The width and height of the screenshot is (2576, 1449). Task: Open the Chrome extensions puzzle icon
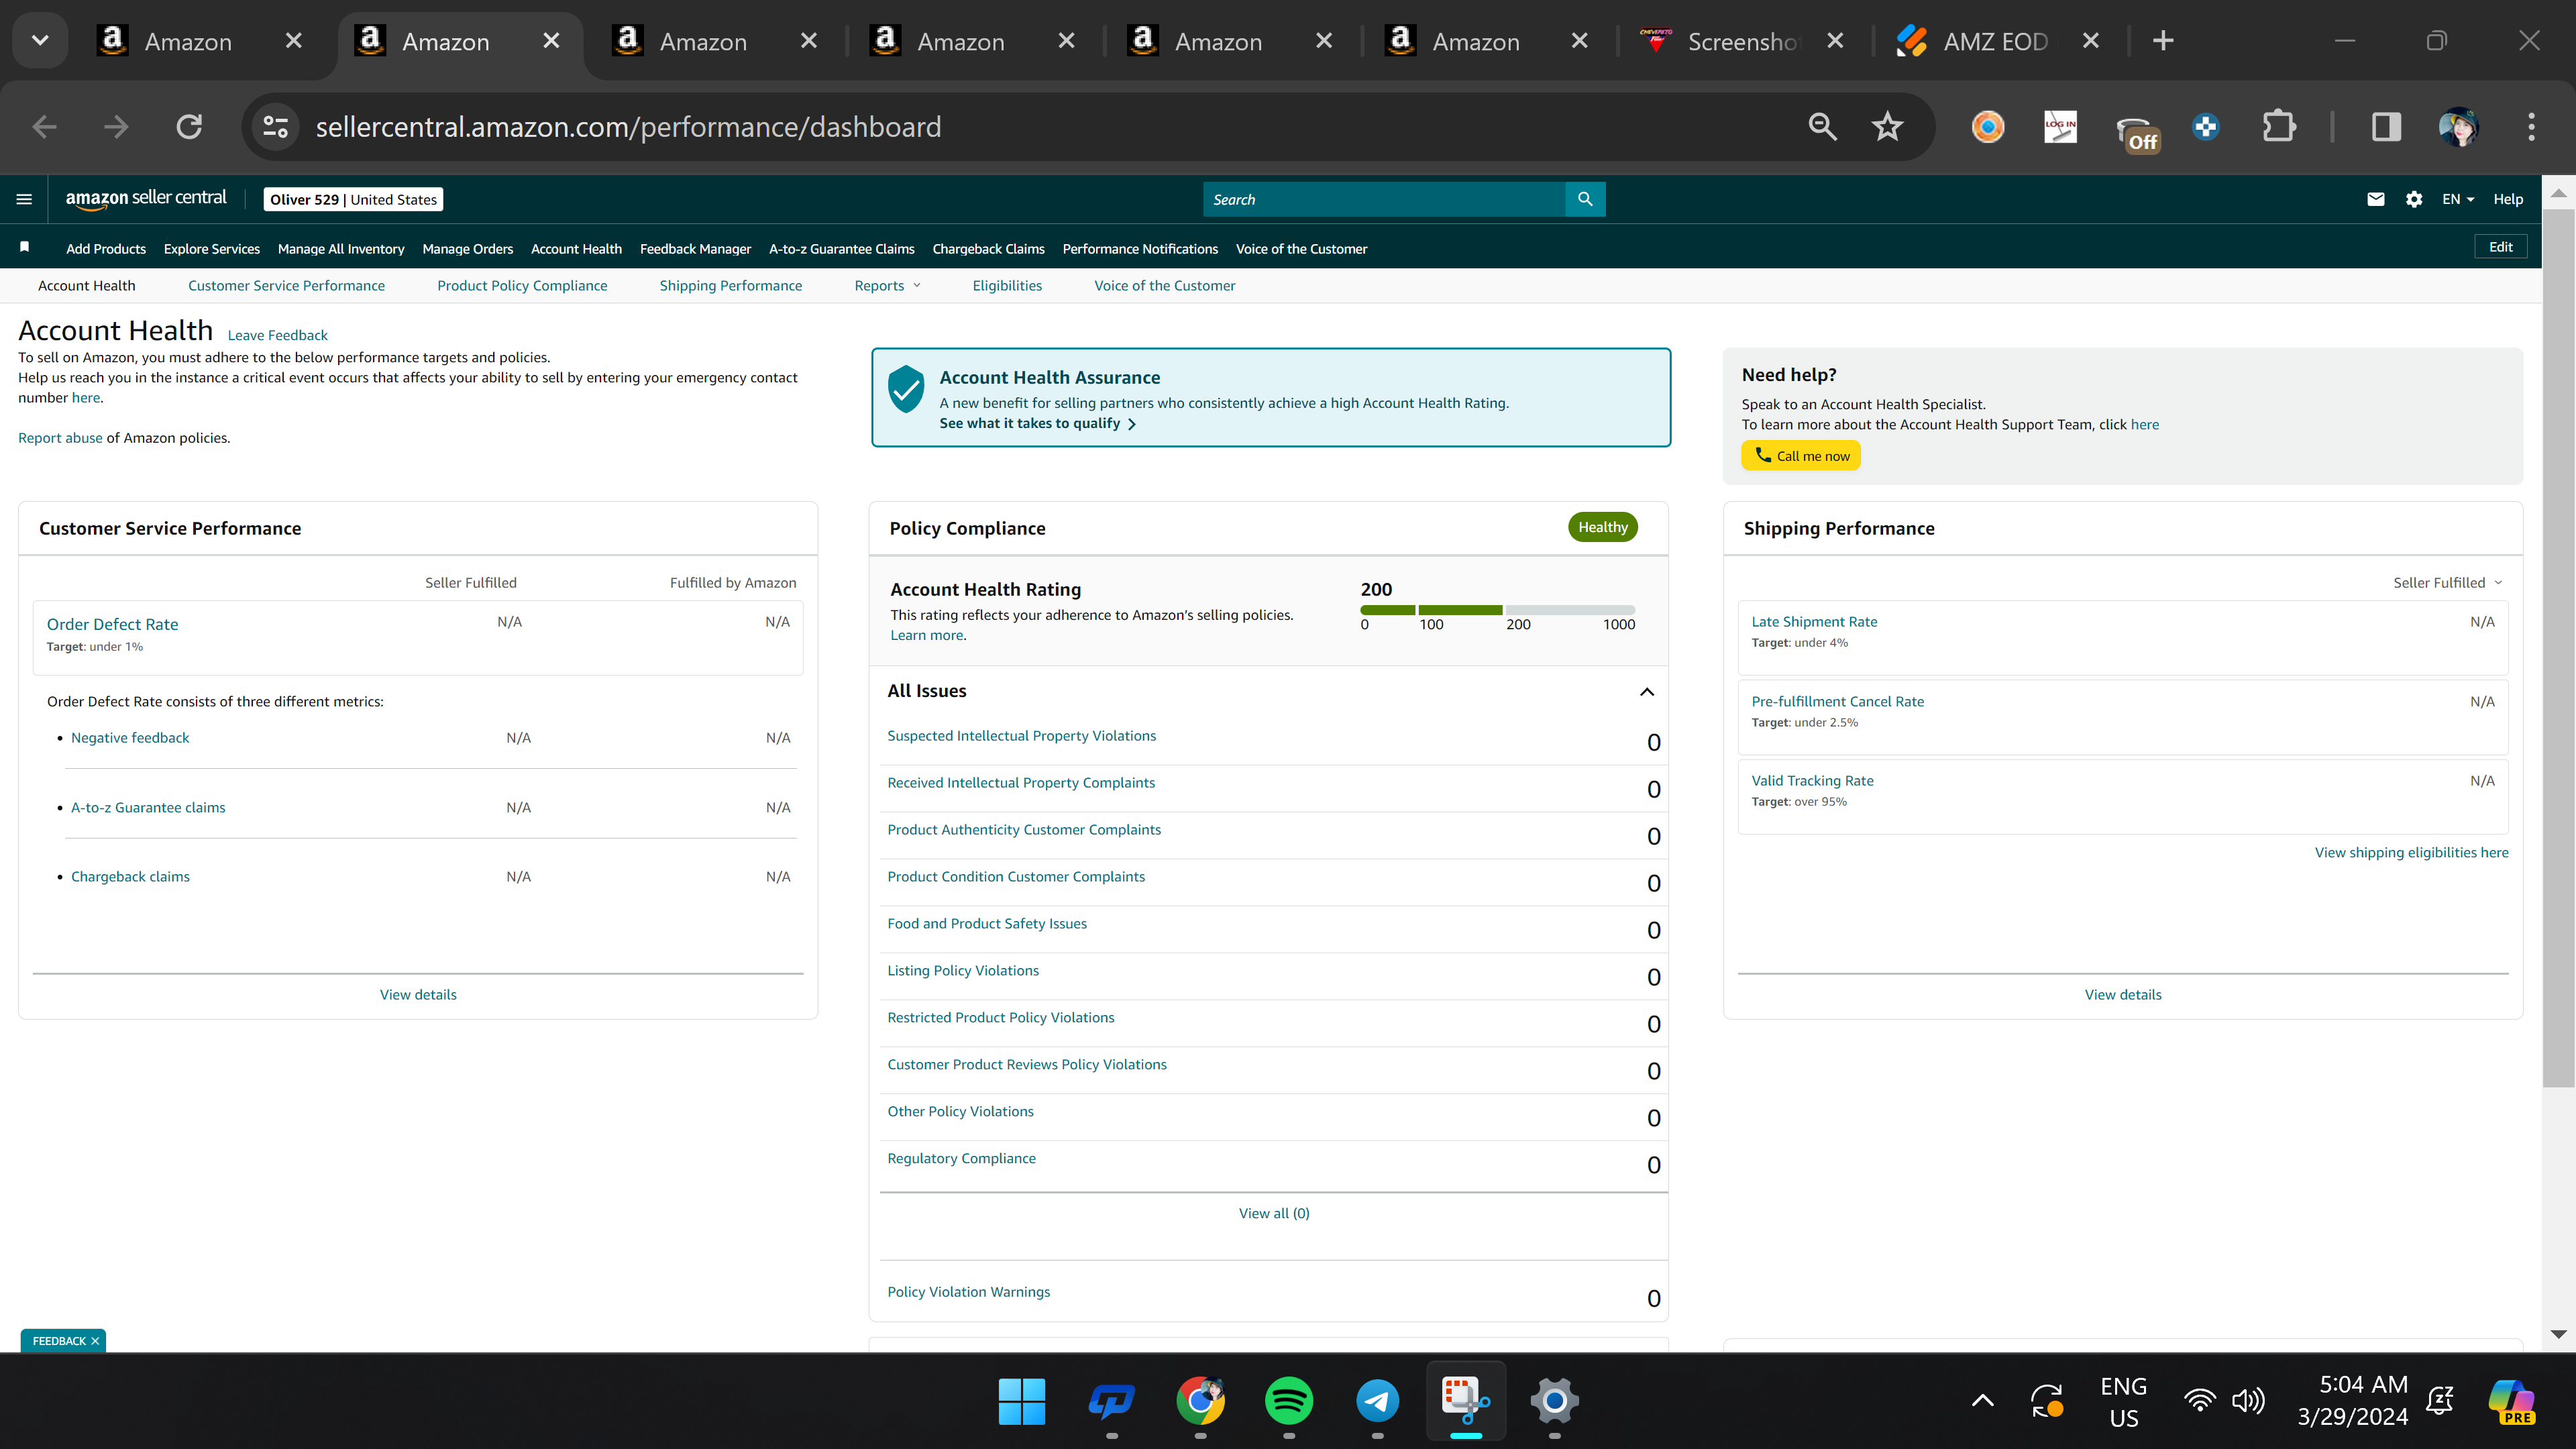pos(2279,127)
